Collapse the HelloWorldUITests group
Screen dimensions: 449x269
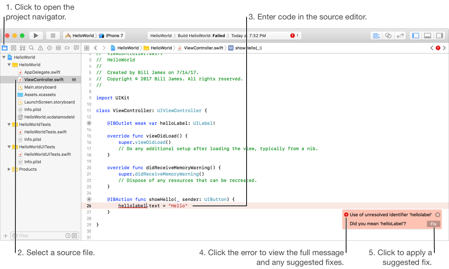click(9, 147)
